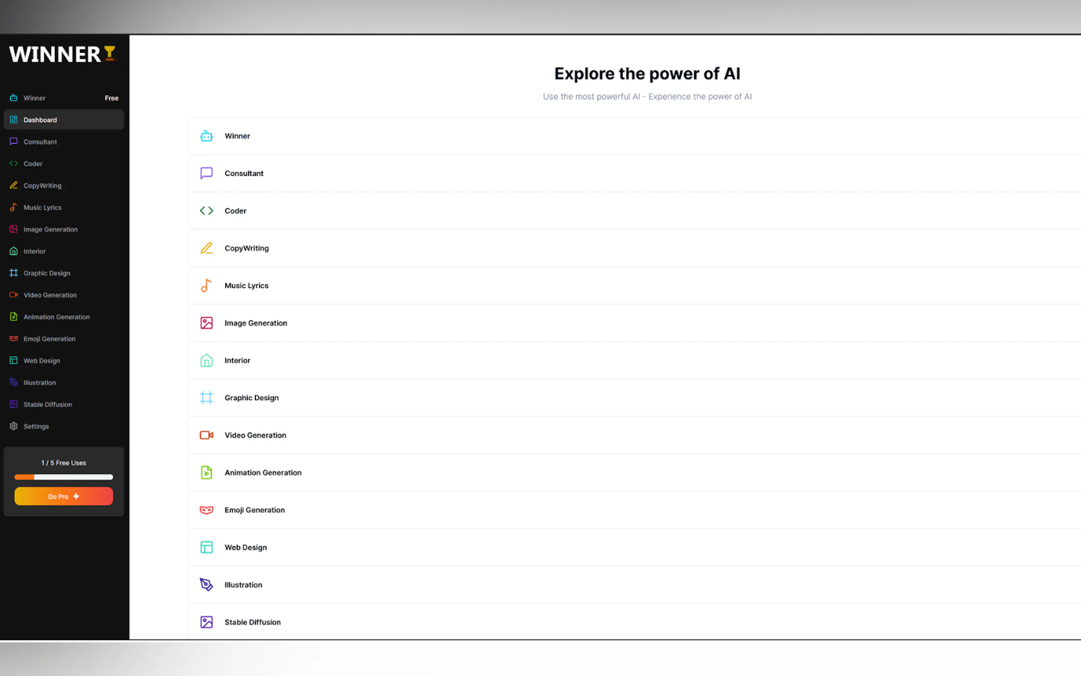Go to CopyWriting from the sidebar
The image size is (1081, 676).
point(43,186)
